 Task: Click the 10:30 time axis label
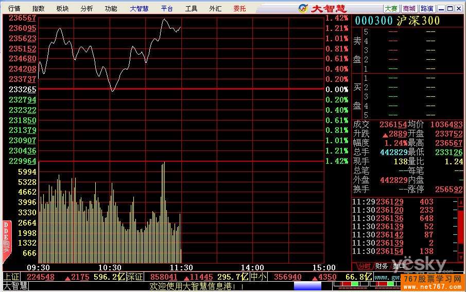110,268
